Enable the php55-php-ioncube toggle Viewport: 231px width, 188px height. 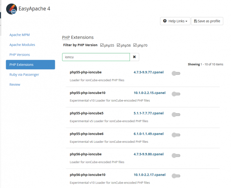[176, 73]
